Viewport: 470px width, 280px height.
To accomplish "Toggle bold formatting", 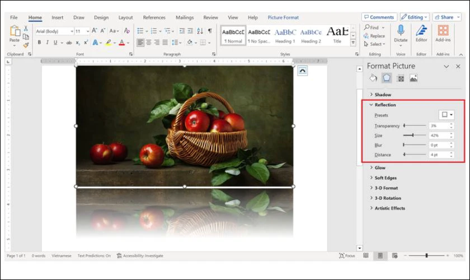I will pos(39,43).
